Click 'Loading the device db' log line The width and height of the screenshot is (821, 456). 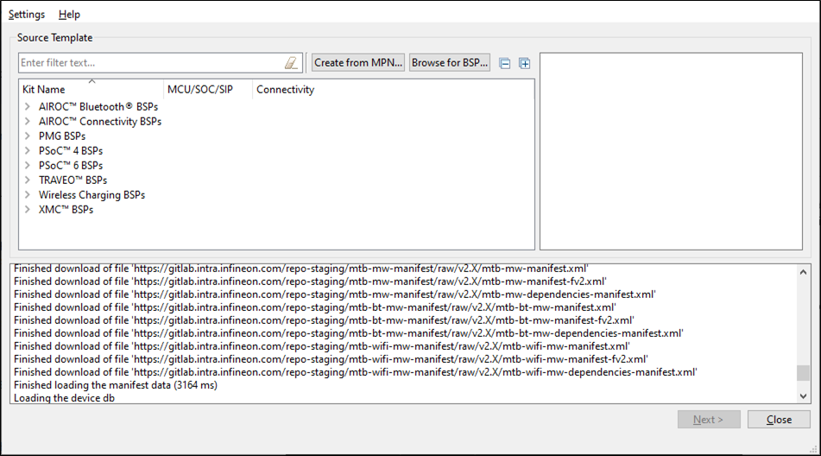[65, 398]
